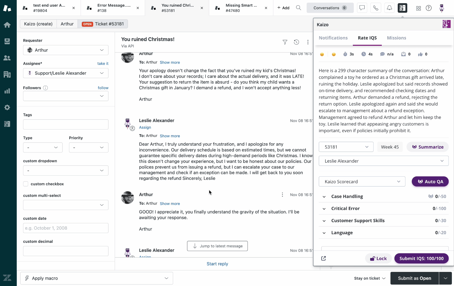Close the 'Error Message' #138 tab
The image size is (454, 286).
(138, 8)
